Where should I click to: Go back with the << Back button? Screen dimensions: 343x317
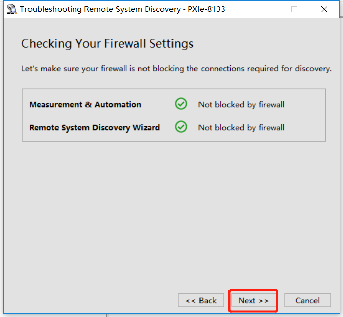click(201, 300)
